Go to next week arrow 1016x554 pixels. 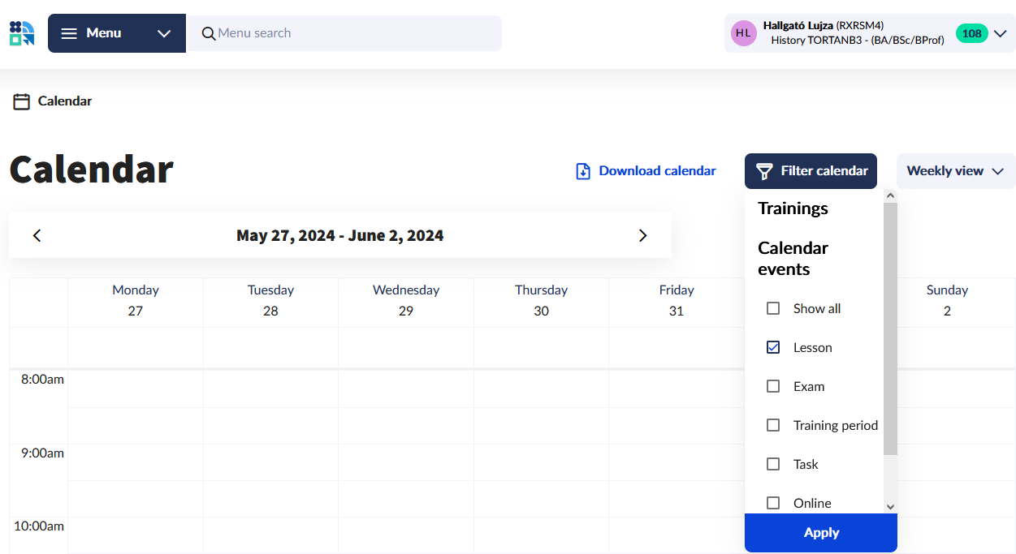642,235
